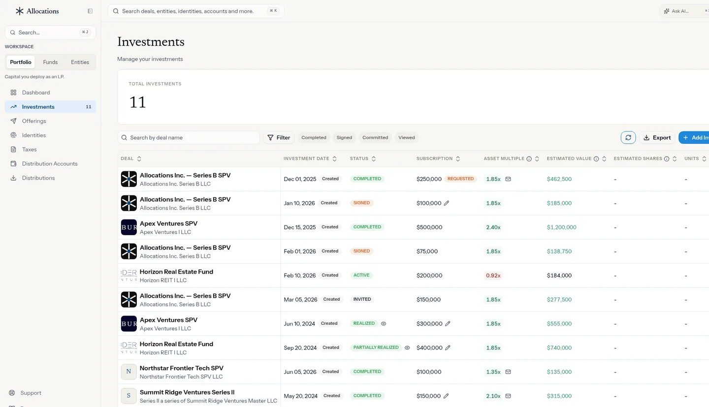The height and width of the screenshot is (407, 709).
Task: Open Dashboard in the sidebar
Action: pos(50,93)
